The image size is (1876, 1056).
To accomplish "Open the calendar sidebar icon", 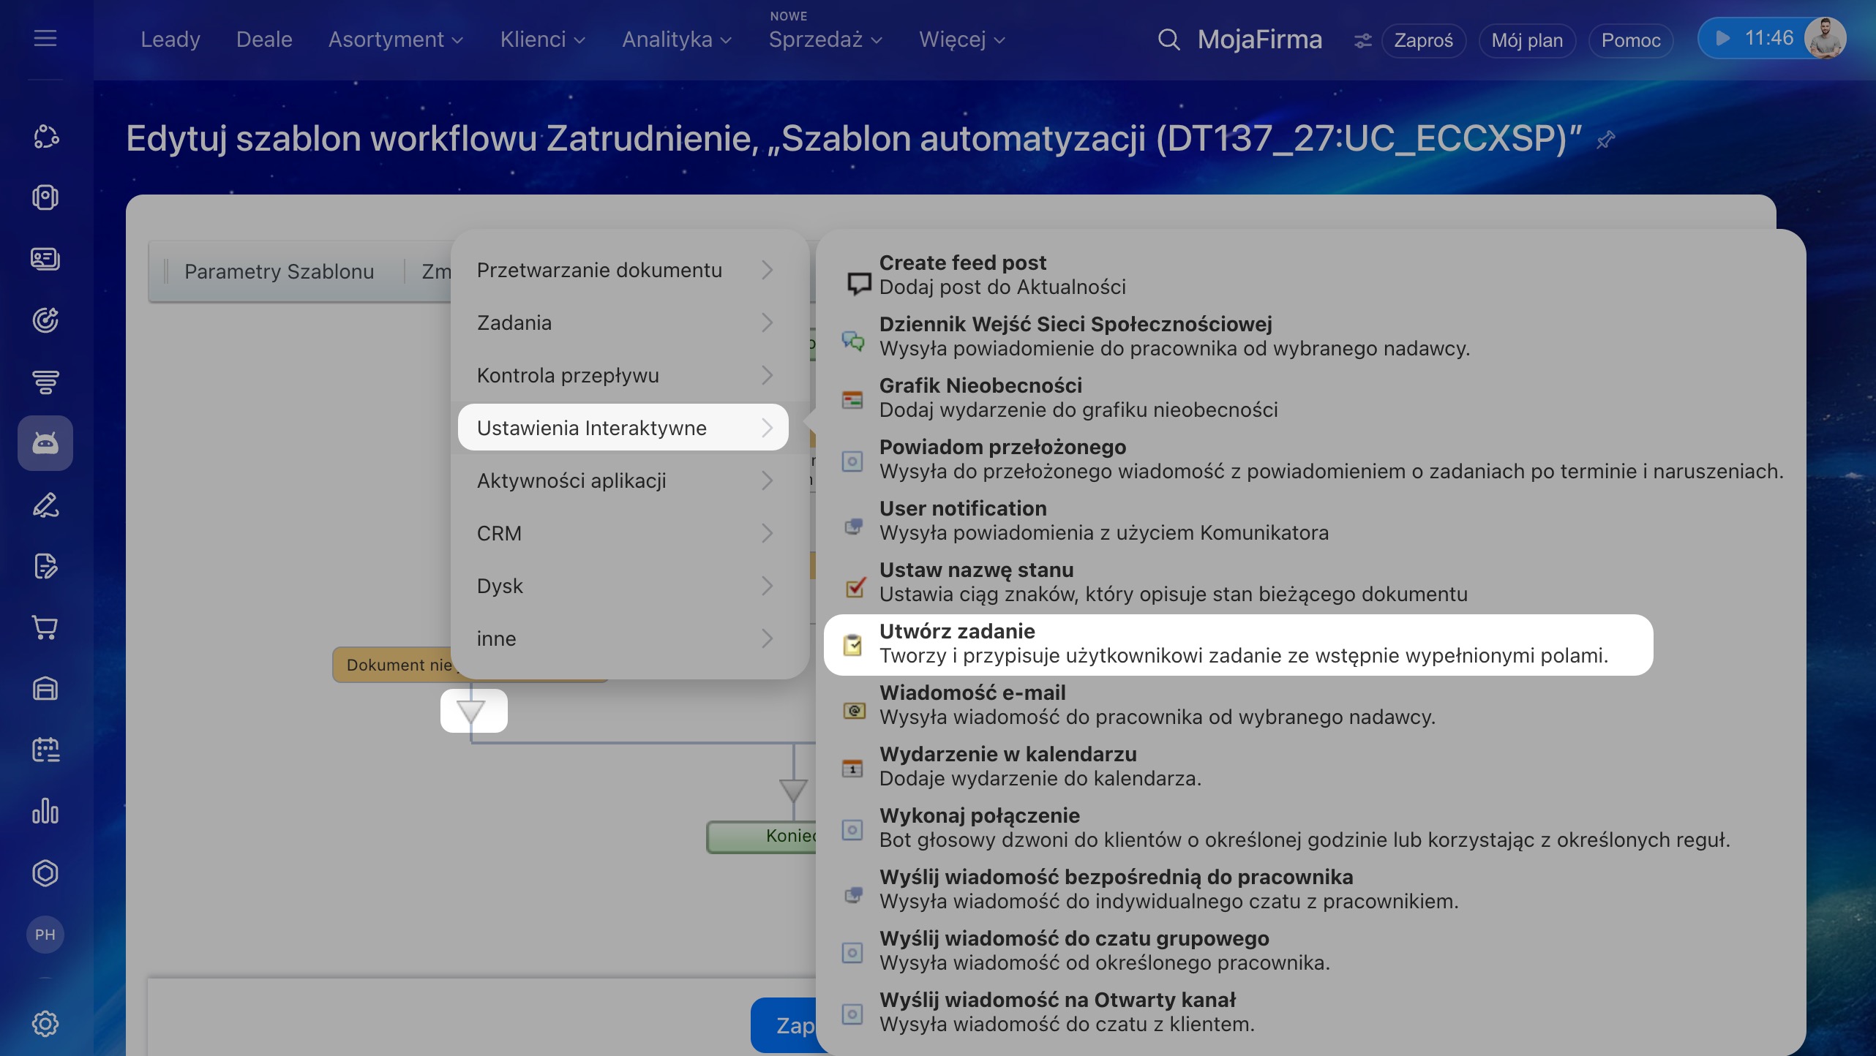I will [x=45, y=750].
